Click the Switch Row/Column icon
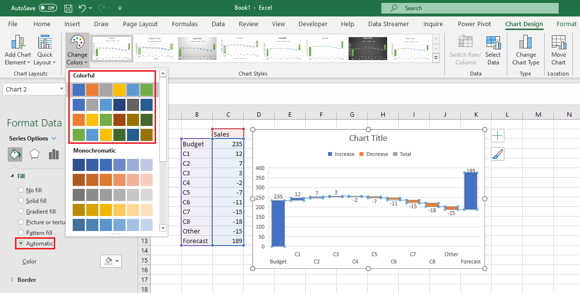Viewport: 580px width, 293px height. [465, 50]
